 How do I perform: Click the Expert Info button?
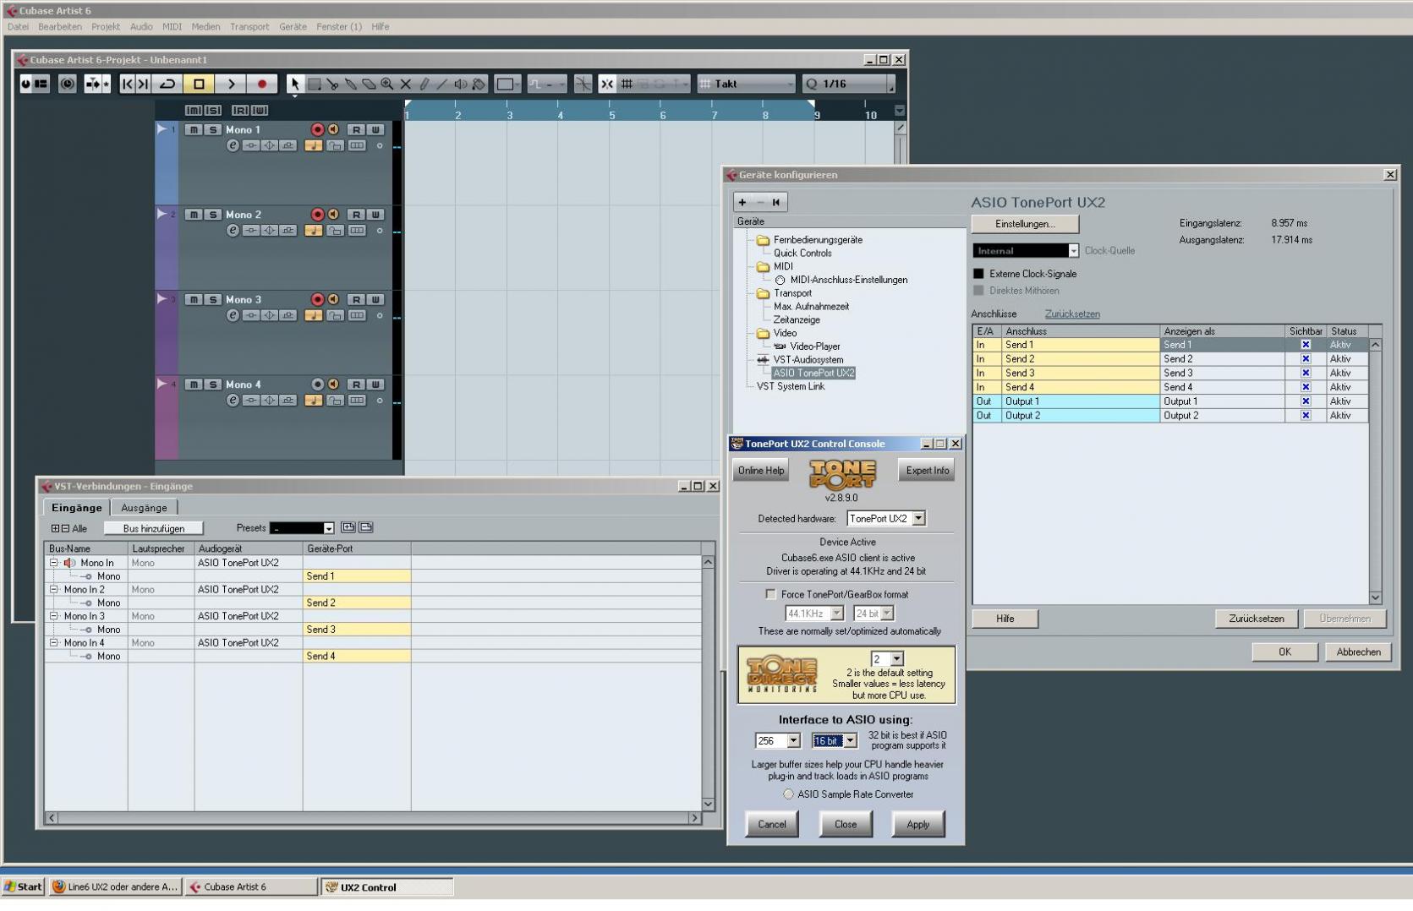pyautogui.click(x=928, y=471)
